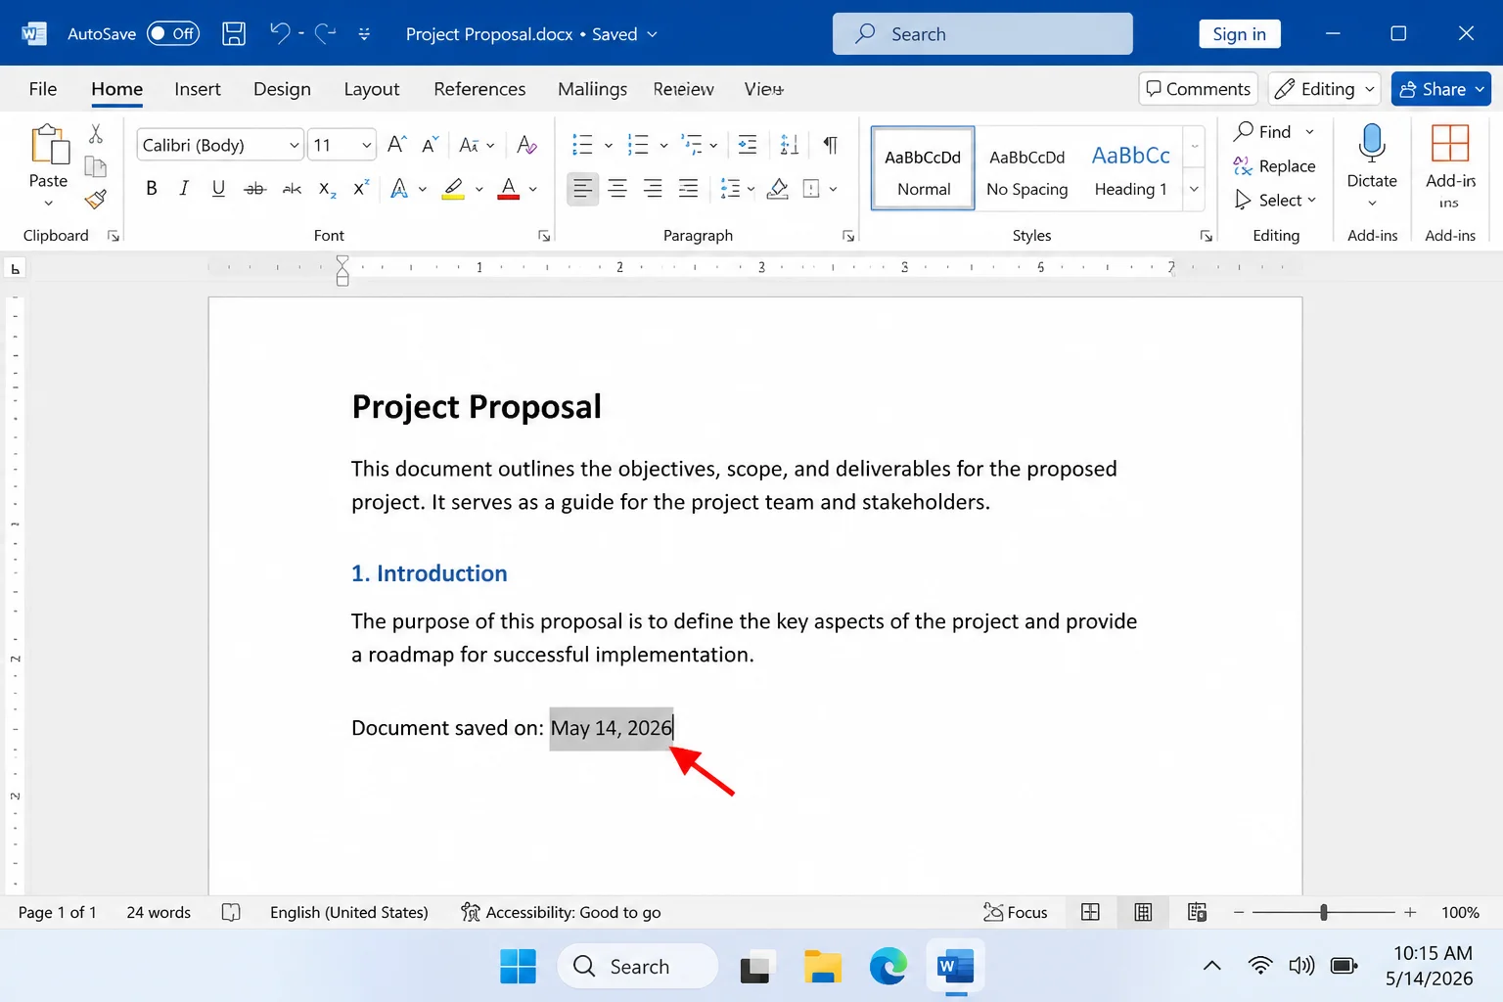Toggle AutoSave switch on

tap(173, 33)
